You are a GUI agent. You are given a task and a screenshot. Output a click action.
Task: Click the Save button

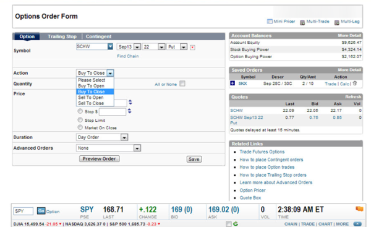coord(194,159)
